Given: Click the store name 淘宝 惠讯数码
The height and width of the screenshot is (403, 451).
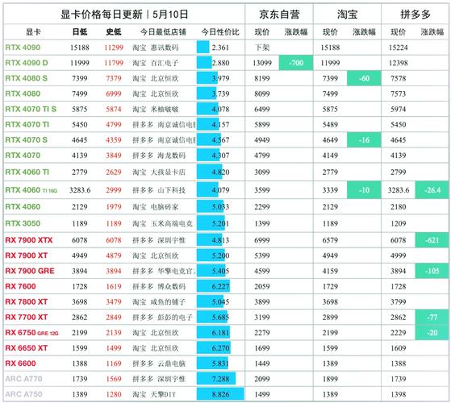Looking at the screenshot, I should pyautogui.click(x=156, y=48).
